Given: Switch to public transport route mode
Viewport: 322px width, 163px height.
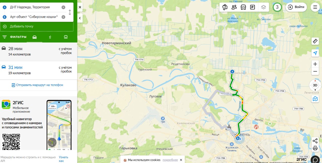Looking at the screenshot, I should click(66, 37).
